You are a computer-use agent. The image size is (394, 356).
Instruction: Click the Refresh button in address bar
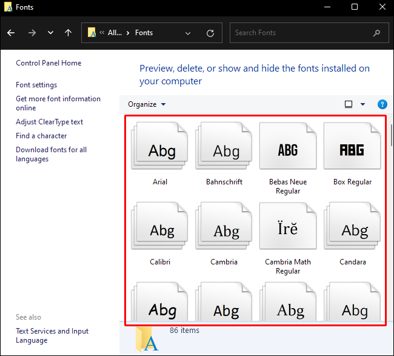[210, 33]
